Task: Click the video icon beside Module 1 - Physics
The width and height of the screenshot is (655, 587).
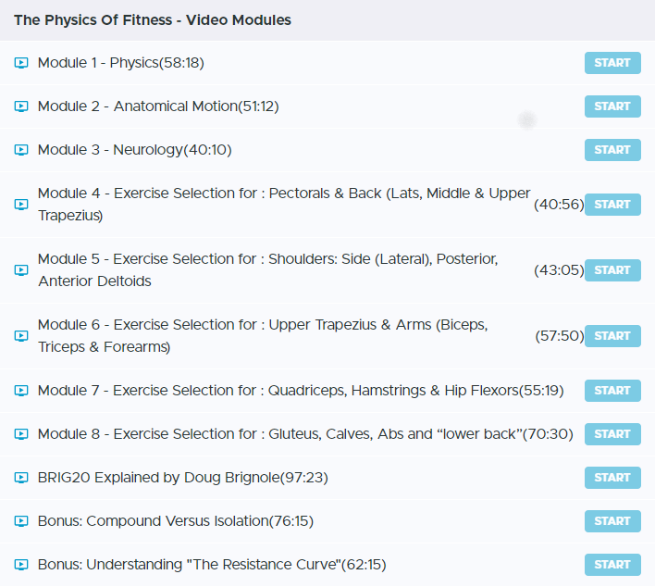Action: (x=21, y=63)
